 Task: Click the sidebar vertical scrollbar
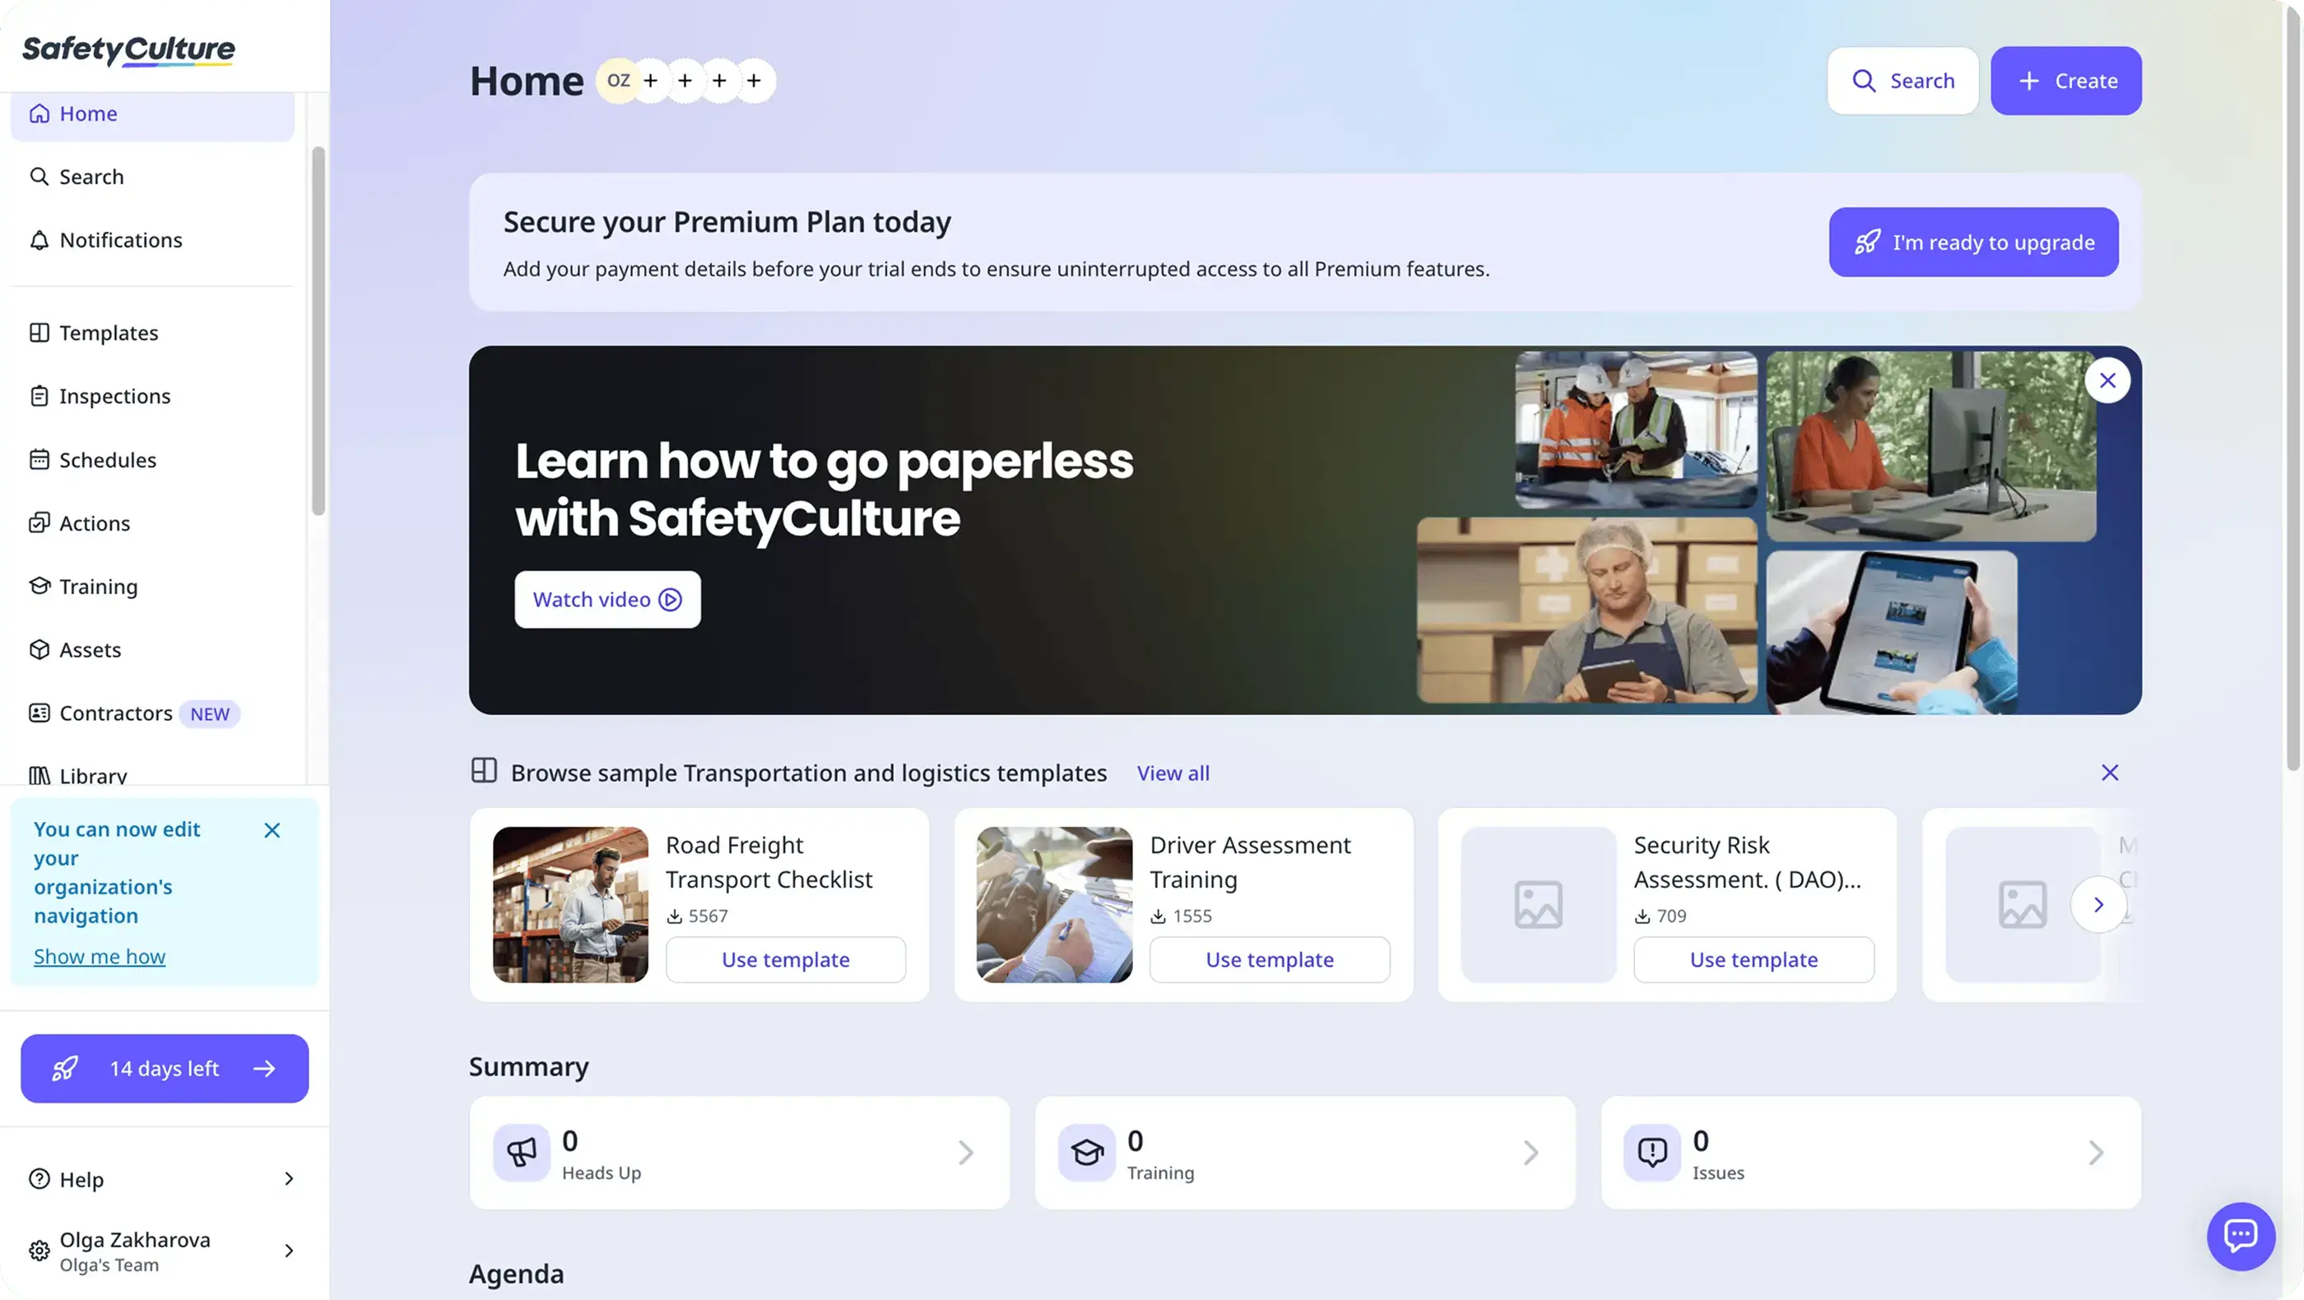318,331
